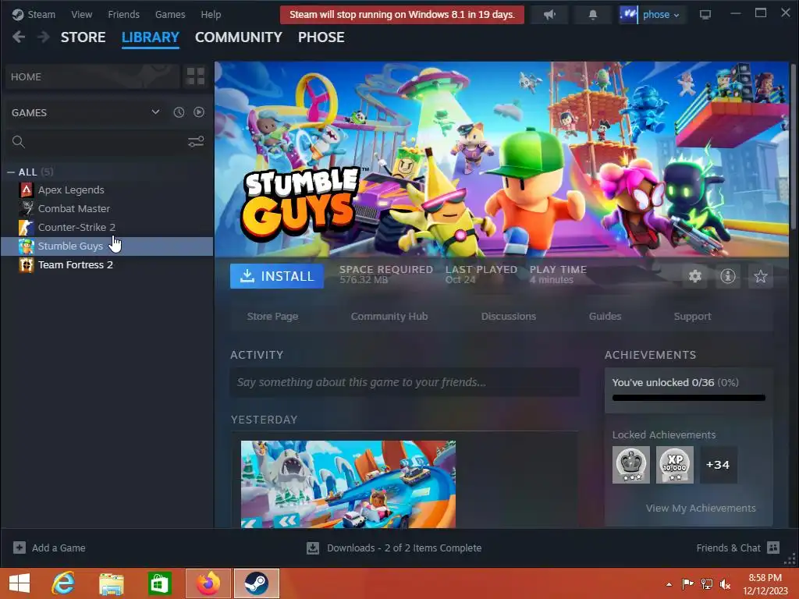799x599 pixels.
Task: Open Windows Store from taskbar
Action: (159, 583)
